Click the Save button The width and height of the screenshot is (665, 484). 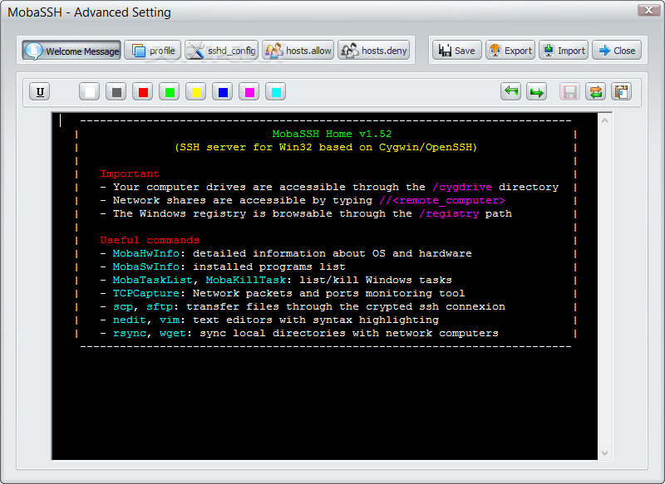pyautogui.click(x=456, y=51)
